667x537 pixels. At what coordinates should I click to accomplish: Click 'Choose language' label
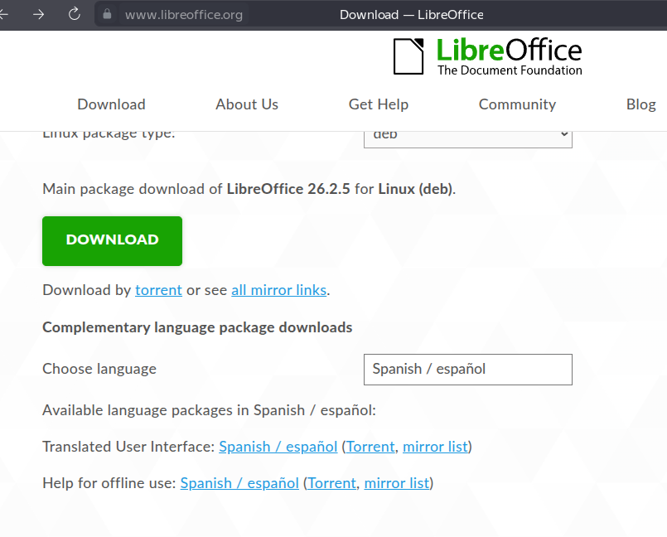click(x=99, y=369)
